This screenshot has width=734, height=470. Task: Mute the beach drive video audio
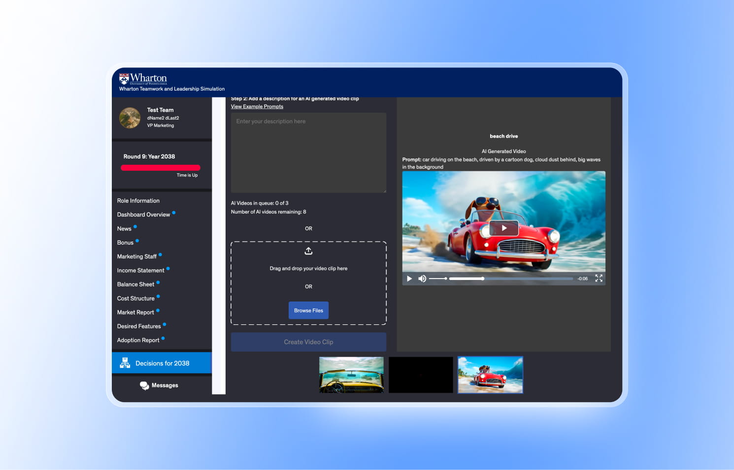pyautogui.click(x=422, y=279)
